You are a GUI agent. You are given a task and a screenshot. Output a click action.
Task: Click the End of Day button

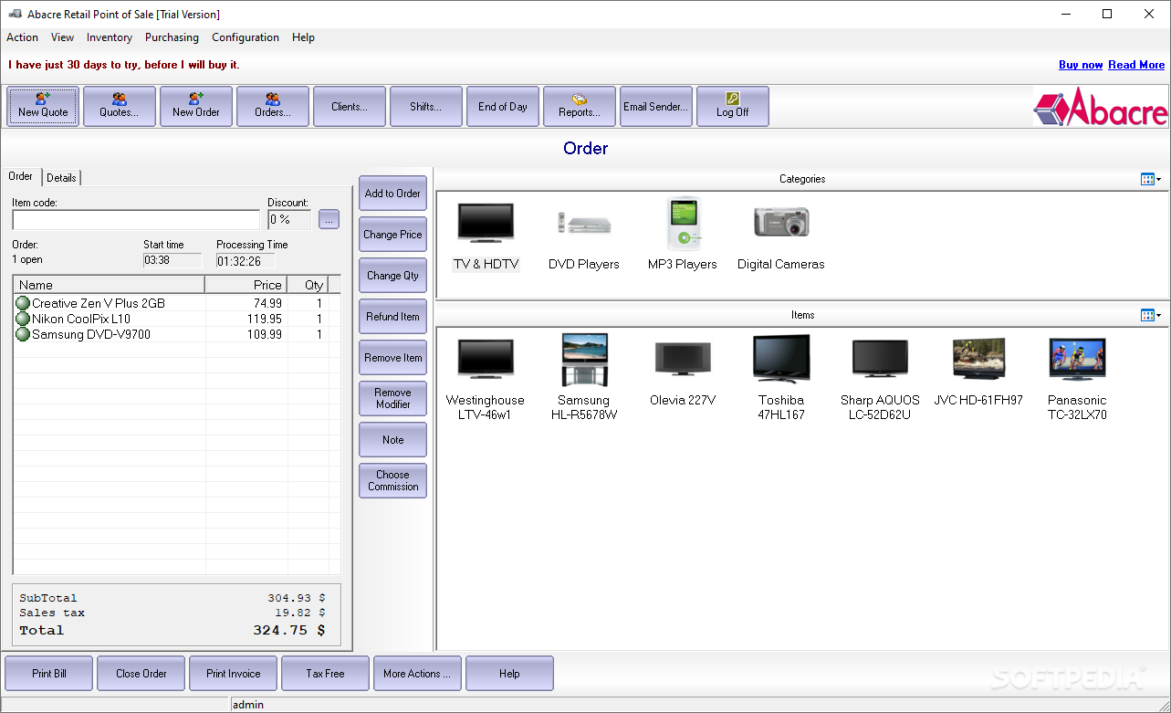click(x=503, y=106)
